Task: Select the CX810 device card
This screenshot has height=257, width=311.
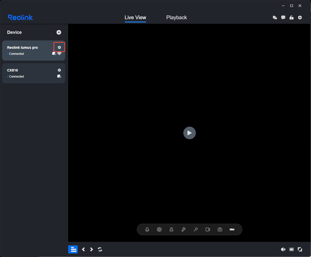Action: coord(34,73)
